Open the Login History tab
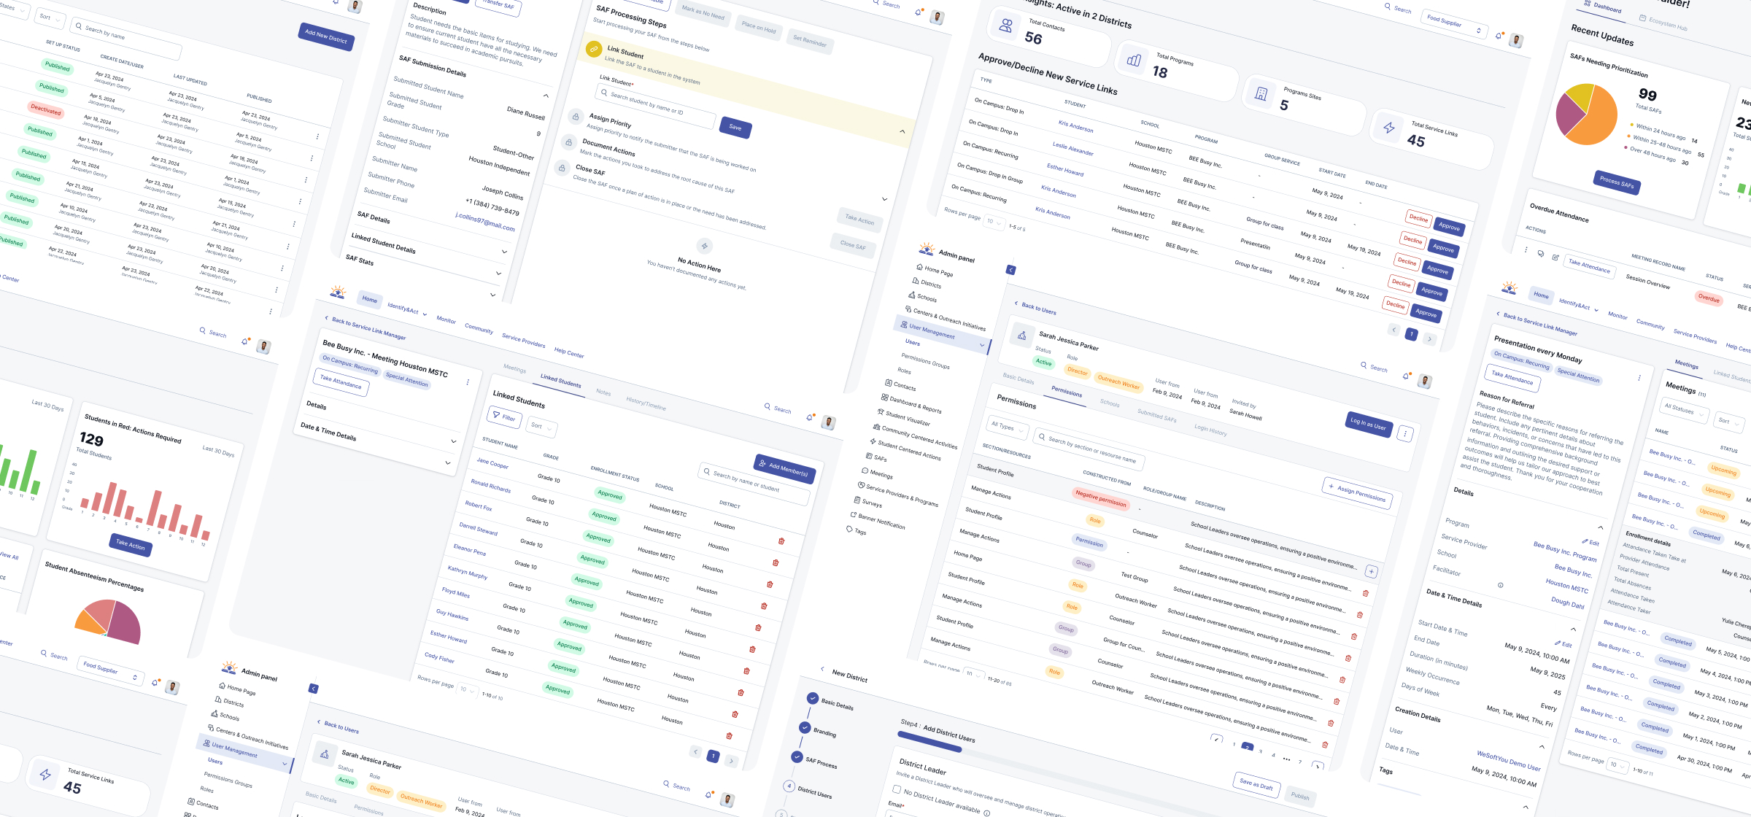Image resolution: width=1751 pixels, height=817 pixels. (x=1210, y=430)
